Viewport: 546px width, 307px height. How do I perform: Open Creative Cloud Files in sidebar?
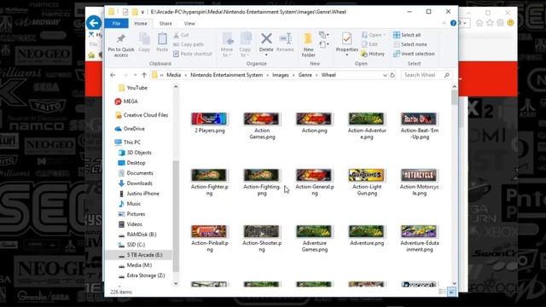(x=142, y=115)
